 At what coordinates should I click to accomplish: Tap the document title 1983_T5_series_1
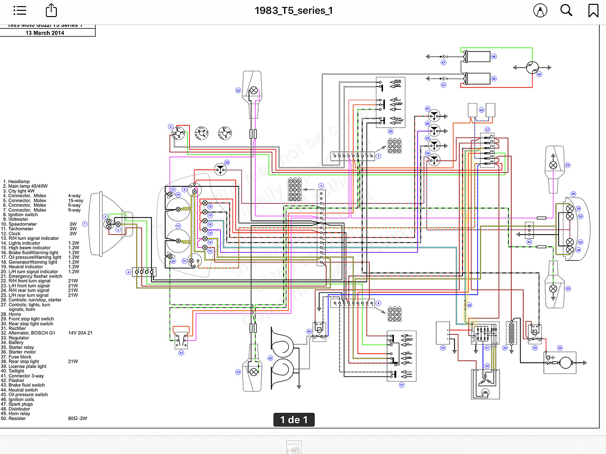tap(294, 10)
